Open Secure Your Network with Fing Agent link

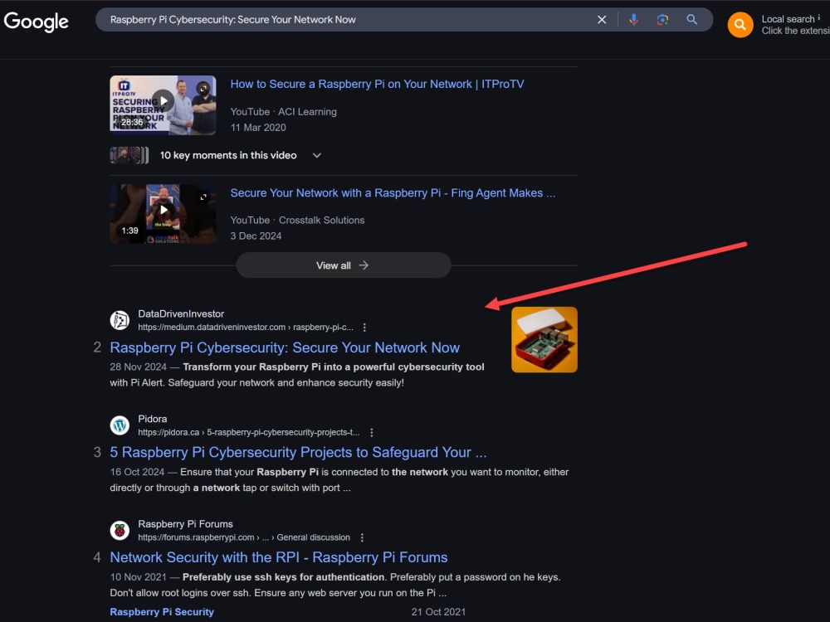[393, 193]
